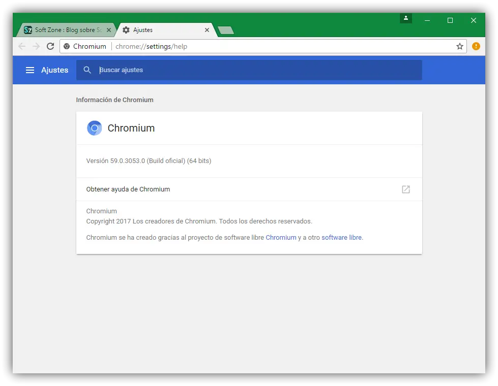Screen dimensions: 498x386
Task: Click the Ajustes header title
Action: coord(54,70)
